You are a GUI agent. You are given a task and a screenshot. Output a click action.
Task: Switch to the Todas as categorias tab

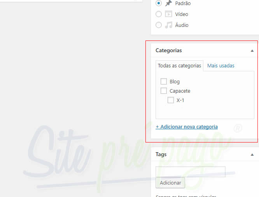(179, 66)
